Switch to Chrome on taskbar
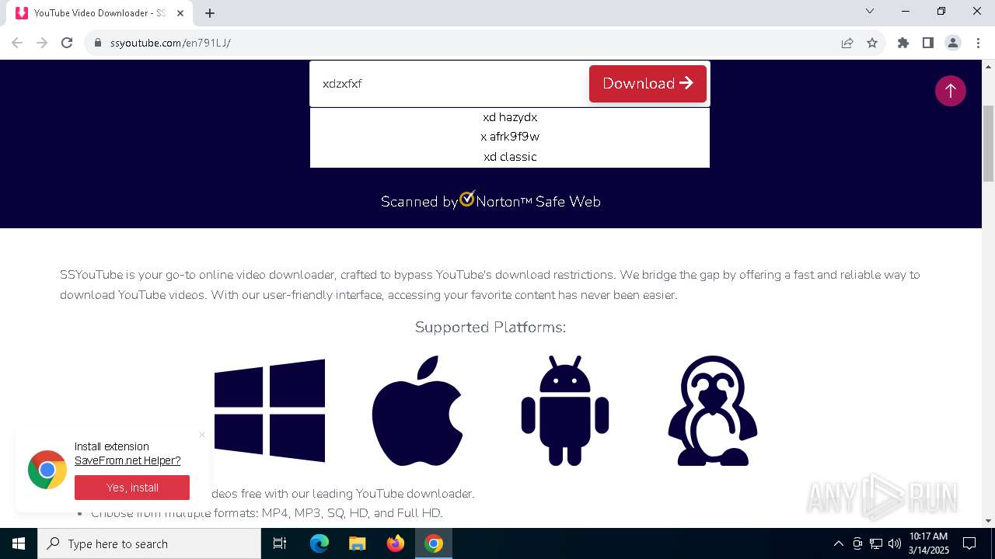Screen dimensions: 995x559 coord(434,543)
